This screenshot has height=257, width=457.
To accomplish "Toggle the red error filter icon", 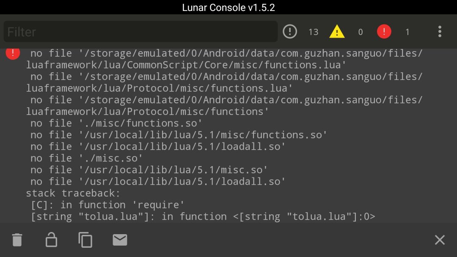I will pyautogui.click(x=384, y=31).
